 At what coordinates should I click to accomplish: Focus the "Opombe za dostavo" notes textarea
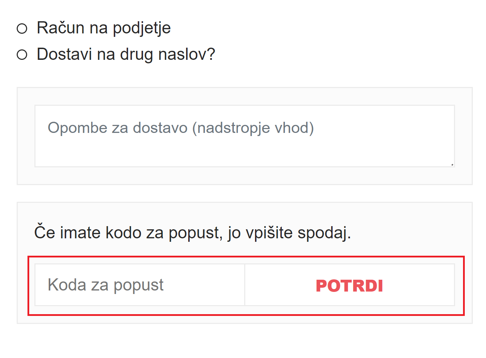click(x=244, y=136)
